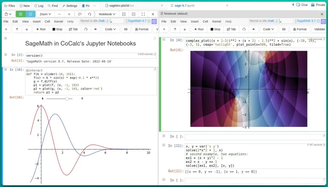Maximize the frame with the fullscreen icon

coord(143,14)
